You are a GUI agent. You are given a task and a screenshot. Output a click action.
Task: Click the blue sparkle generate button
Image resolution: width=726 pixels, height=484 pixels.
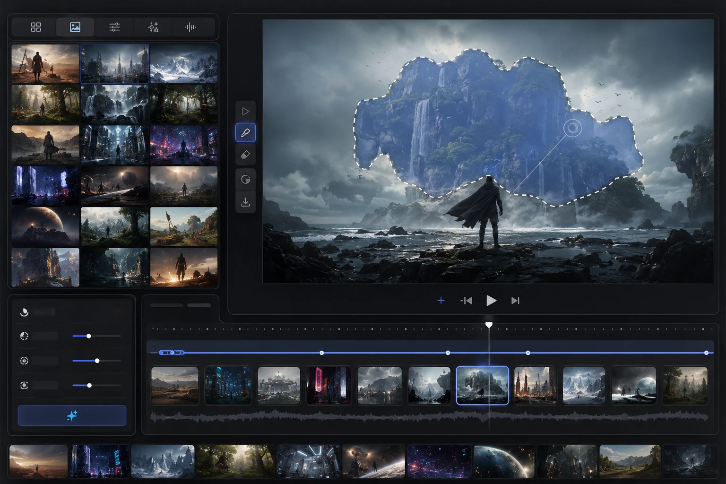pos(72,415)
